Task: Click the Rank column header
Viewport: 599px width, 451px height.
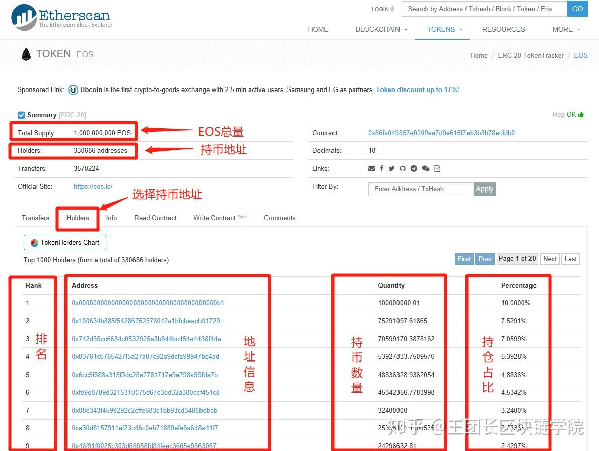Action: [x=34, y=286]
